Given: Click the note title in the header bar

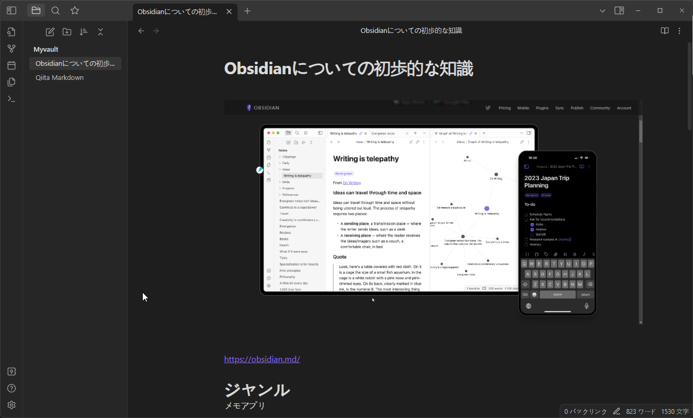Looking at the screenshot, I should pos(411,31).
